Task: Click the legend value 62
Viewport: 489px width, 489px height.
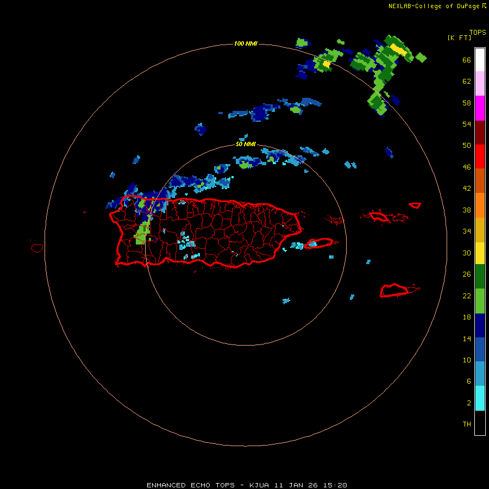Action: coord(467,81)
